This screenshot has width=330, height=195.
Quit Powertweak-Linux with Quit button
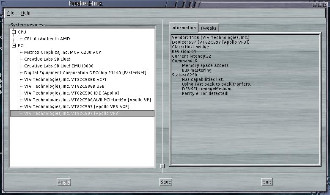point(267,182)
